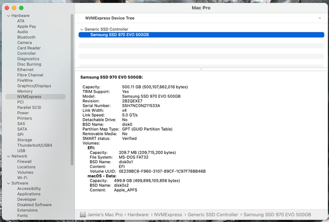The image size is (329, 222).
Task: Open Apple Pay hardware info
Action: pos(27,27)
